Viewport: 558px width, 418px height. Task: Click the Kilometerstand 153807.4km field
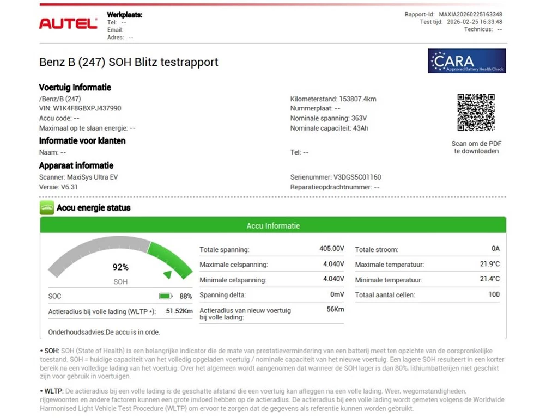pyautogui.click(x=333, y=99)
